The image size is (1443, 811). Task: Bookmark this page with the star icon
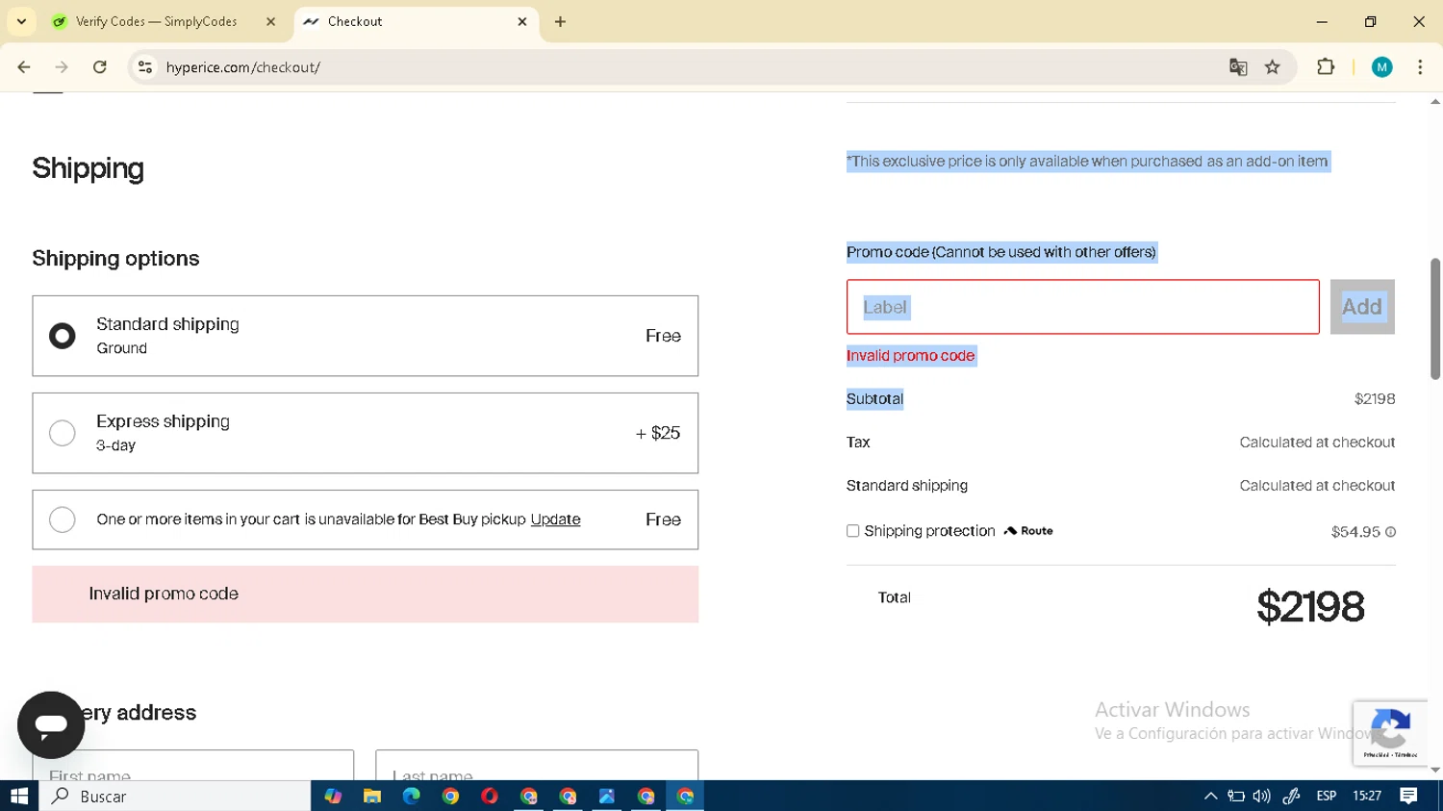(x=1273, y=67)
